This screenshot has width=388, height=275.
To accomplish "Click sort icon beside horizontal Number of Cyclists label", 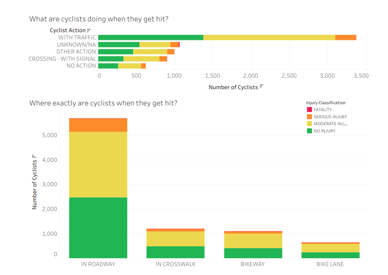I will coord(261,87).
